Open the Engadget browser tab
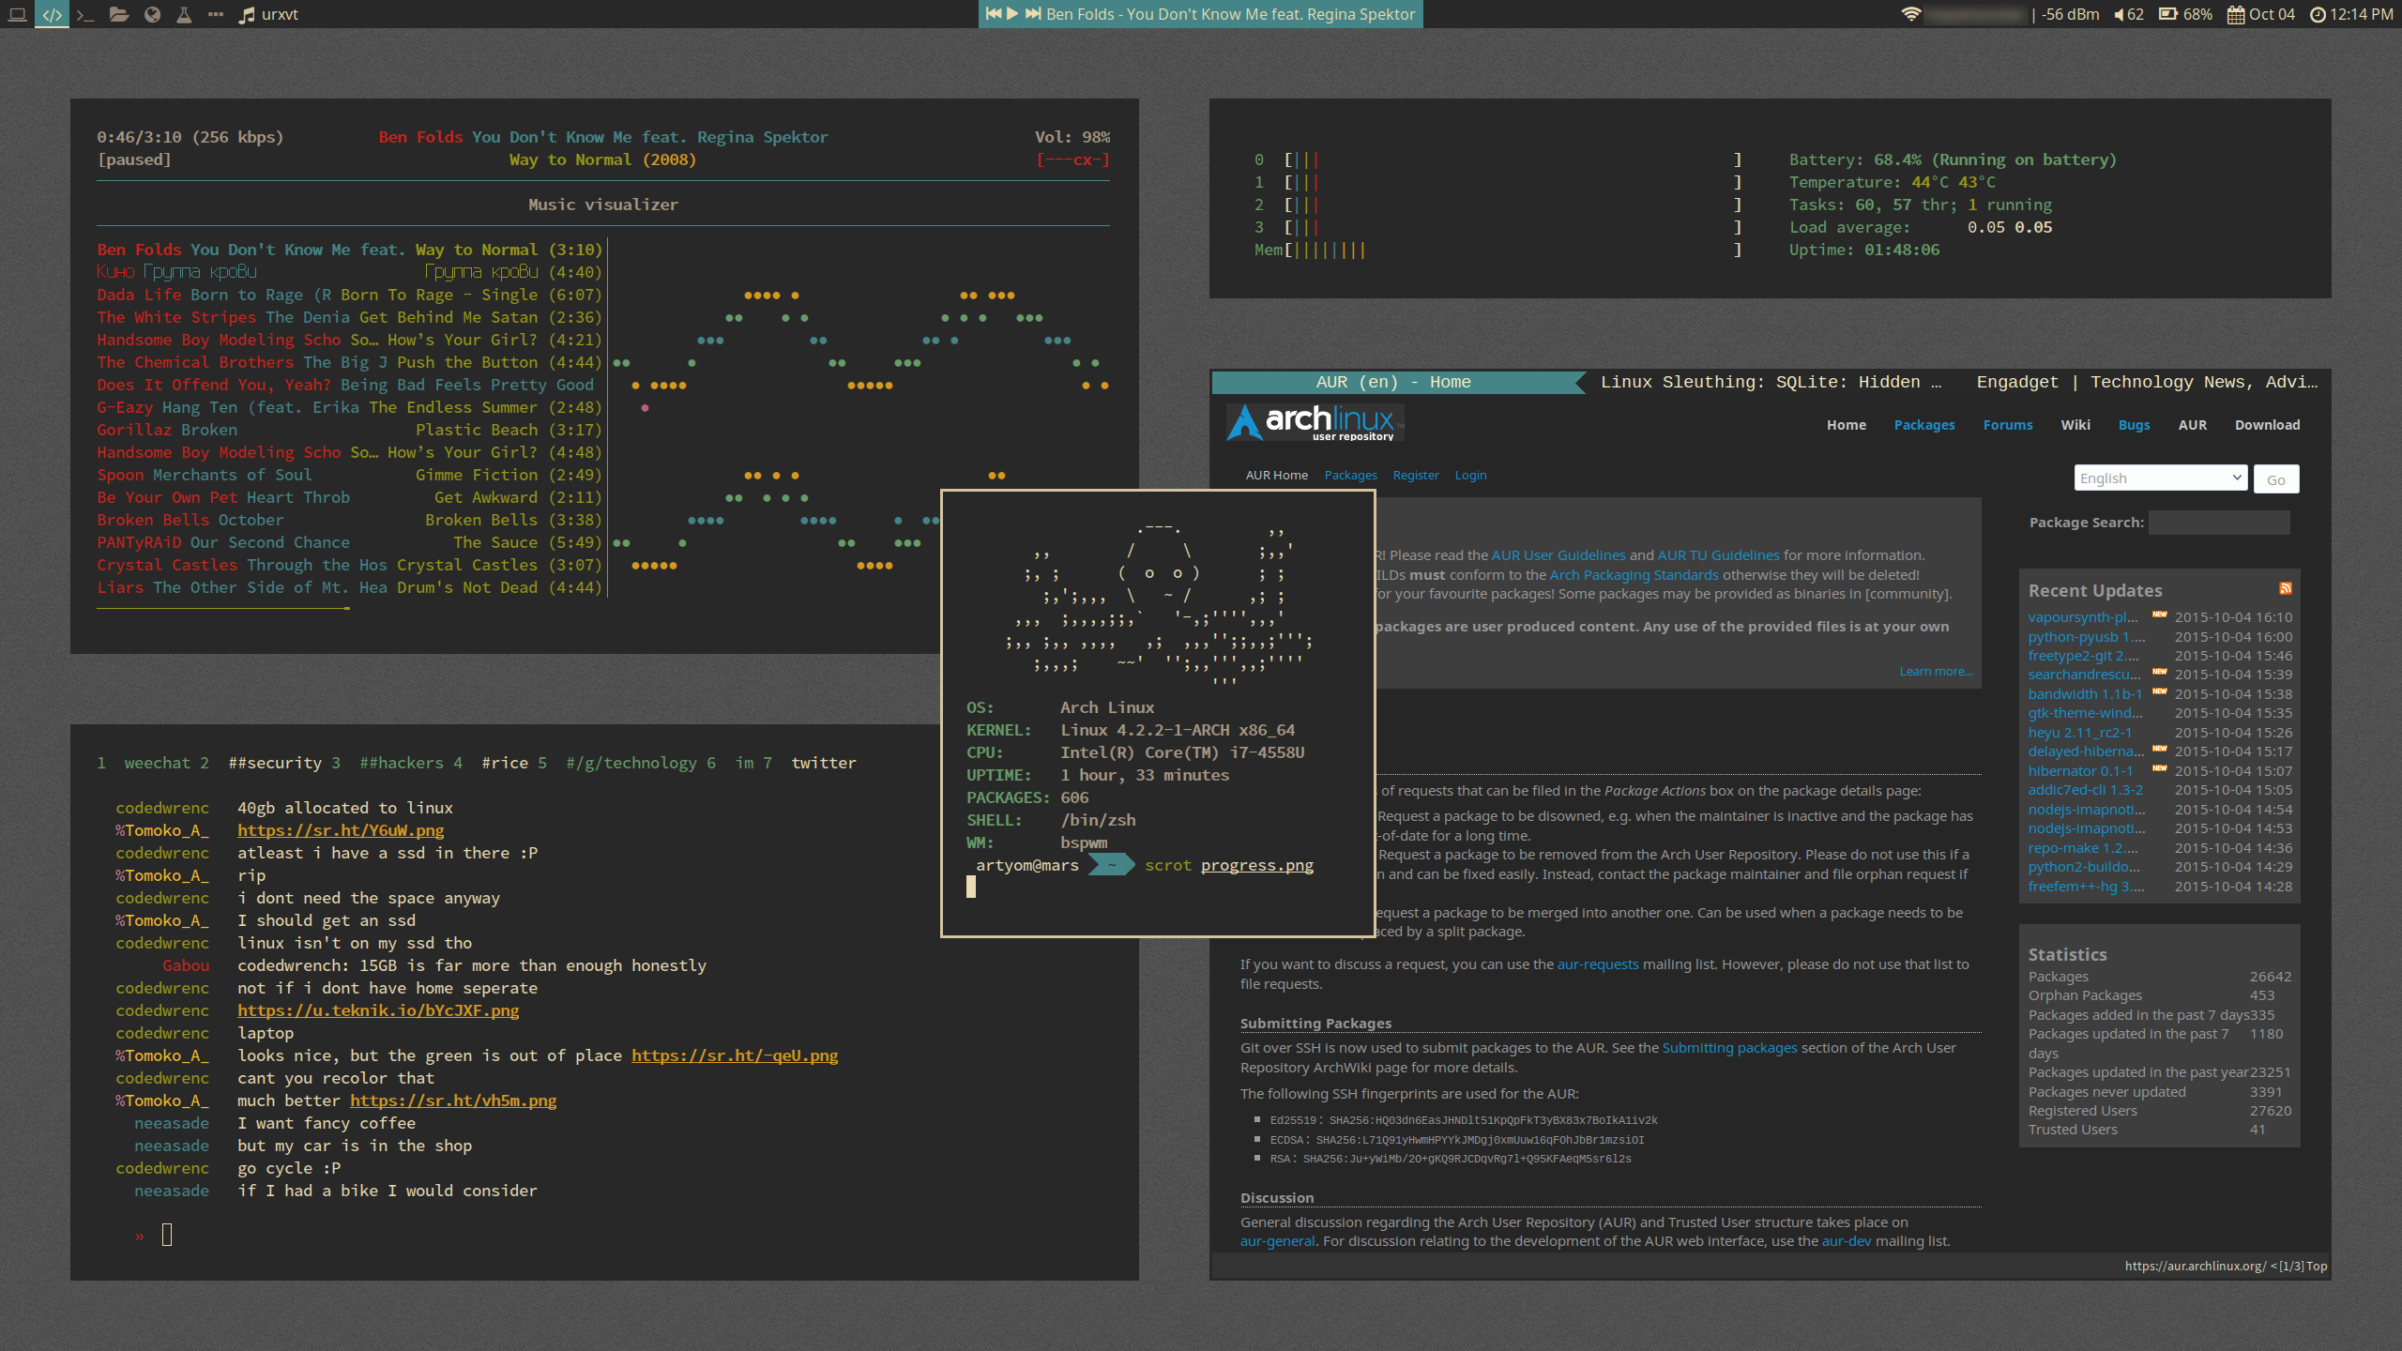The height and width of the screenshot is (1351, 2402). 2146,382
